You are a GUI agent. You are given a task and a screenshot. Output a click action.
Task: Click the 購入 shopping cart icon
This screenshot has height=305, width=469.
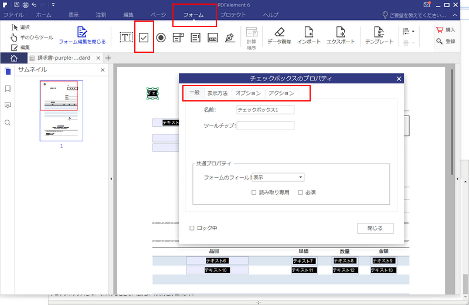point(439,30)
